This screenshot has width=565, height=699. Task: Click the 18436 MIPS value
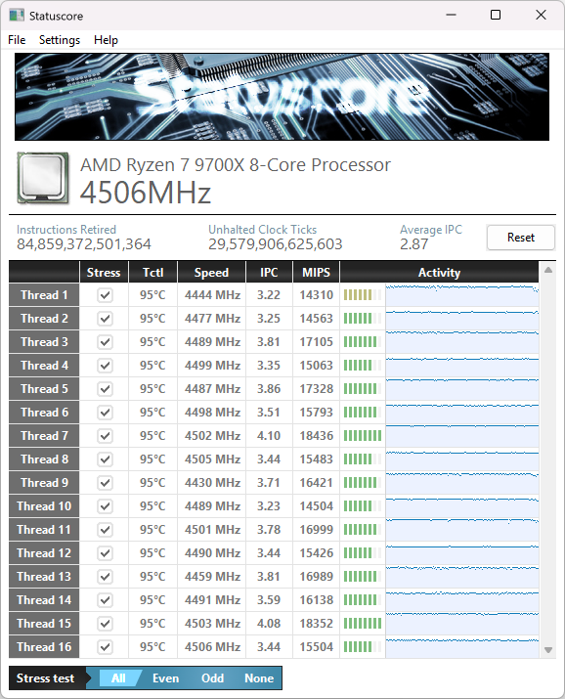coord(316,436)
